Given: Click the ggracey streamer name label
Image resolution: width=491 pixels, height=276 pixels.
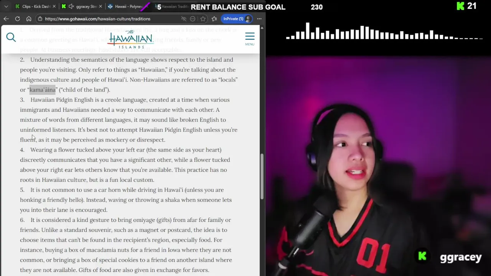Looking at the screenshot, I should click(x=460, y=257).
